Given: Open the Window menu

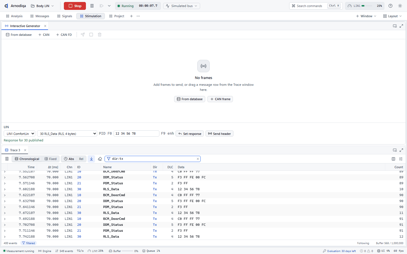Looking at the screenshot, I should (x=366, y=16).
